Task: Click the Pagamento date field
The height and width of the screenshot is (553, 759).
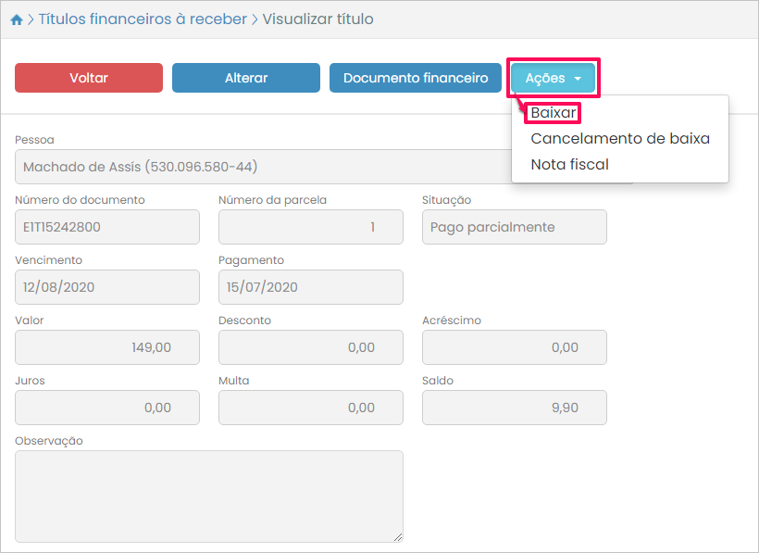Action: [311, 287]
